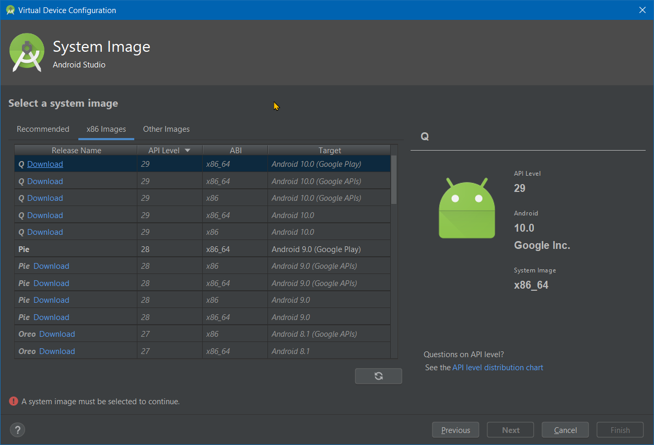This screenshot has height=445, width=654.
Task: Click the refresh system images button
Action: (x=378, y=376)
